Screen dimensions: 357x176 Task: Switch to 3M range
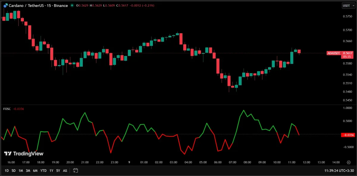28,171
